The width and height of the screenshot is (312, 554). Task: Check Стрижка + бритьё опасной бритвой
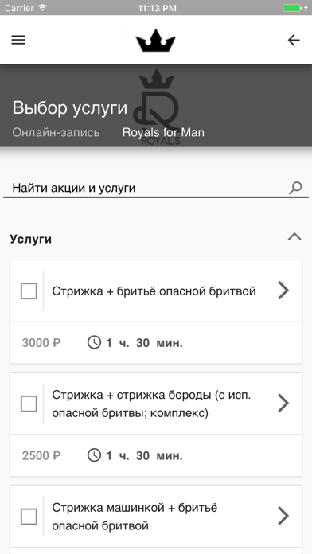pyautogui.click(x=29, y=291)
